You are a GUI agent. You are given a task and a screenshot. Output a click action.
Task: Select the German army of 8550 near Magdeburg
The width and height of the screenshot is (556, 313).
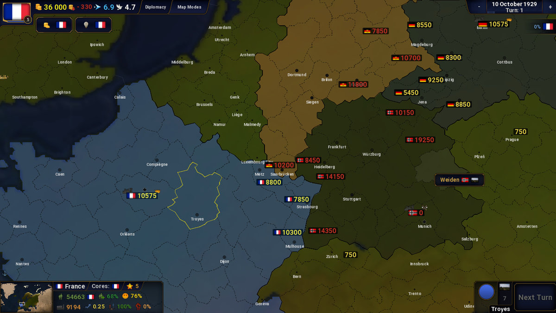pyautogui.click(x=420, y=25)
